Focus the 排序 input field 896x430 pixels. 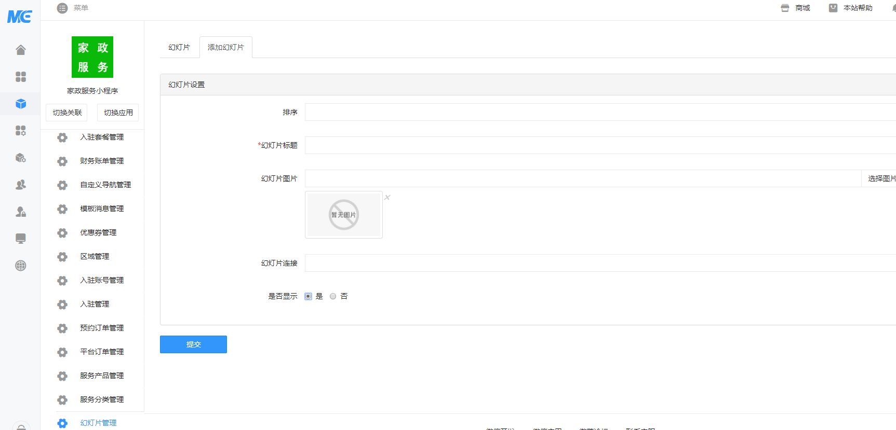click(x=600, y=112)
